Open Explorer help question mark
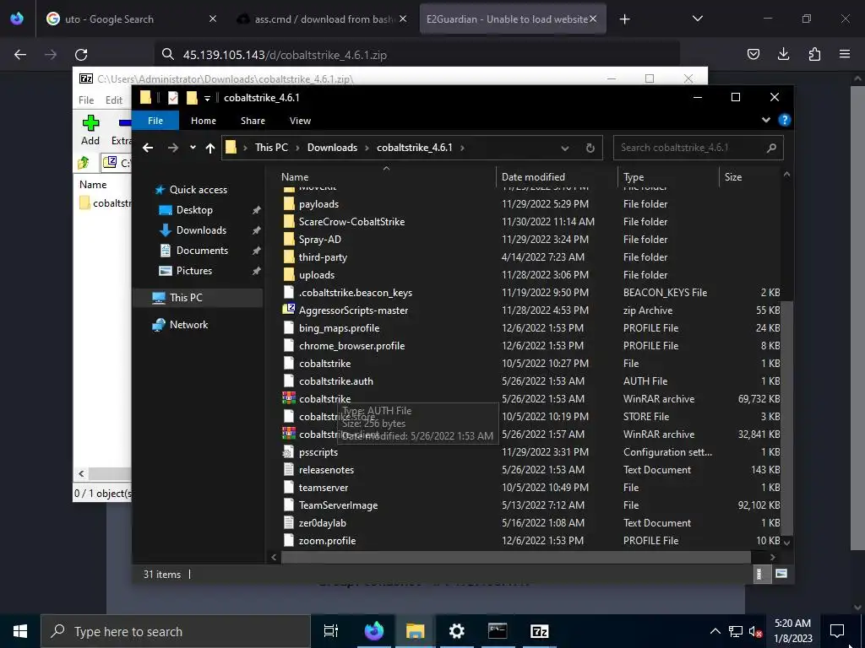Screen dimensions: 865x648 [784, 120]
